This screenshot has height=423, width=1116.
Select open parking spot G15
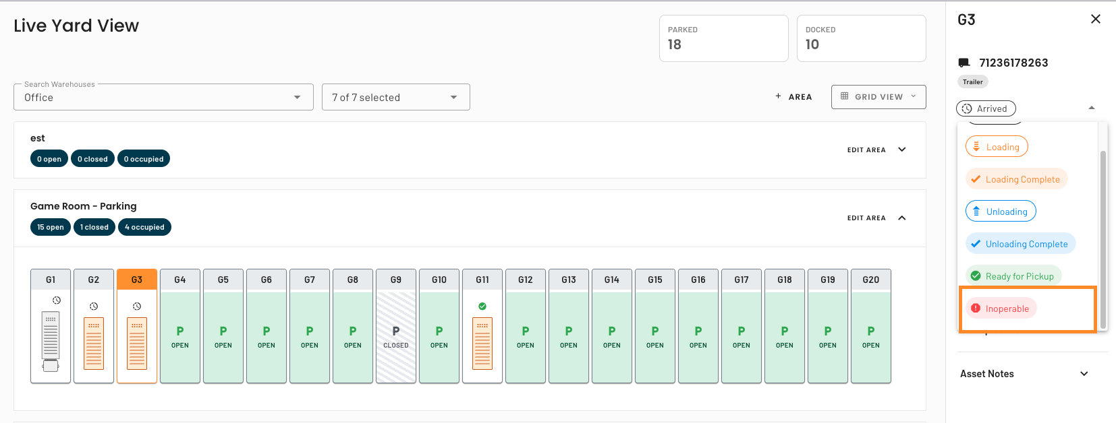(655, 326)
